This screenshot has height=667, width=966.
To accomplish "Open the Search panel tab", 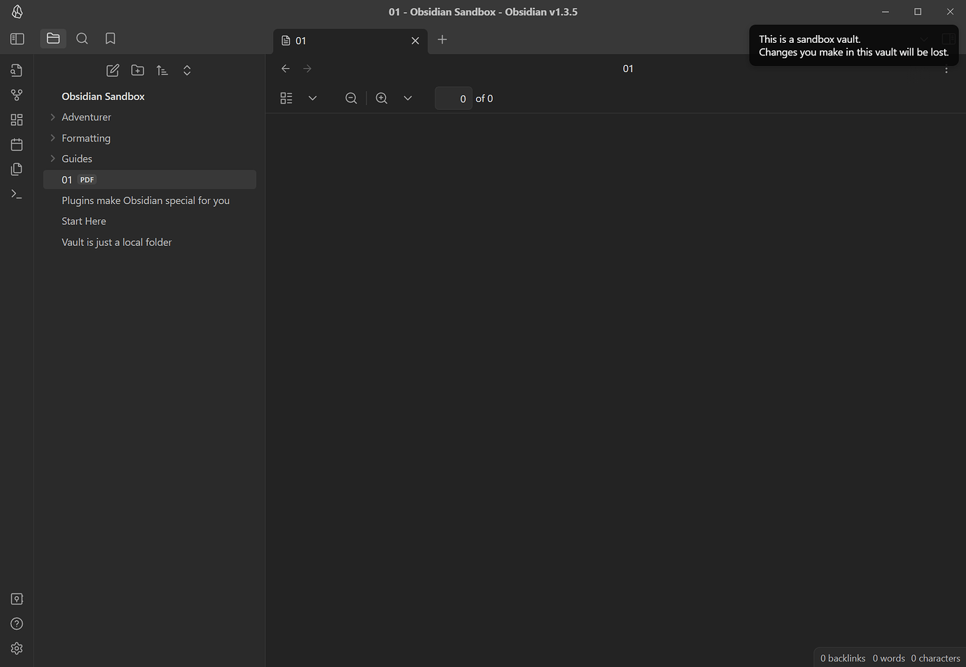I will [82, 39].
